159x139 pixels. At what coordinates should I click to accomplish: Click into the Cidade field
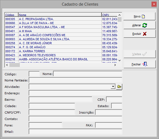52,106
